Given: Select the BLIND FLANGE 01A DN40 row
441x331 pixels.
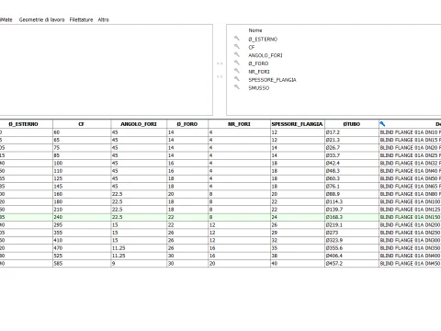Looking at the screenshot, I should pos(220,171).
